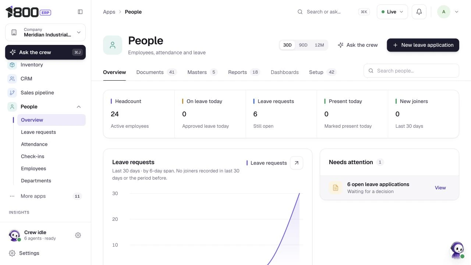Image resolution: width=471 pixels, height=265 pixels.
Task: Switch to the 90D time range
Action: tap(303, 45)
